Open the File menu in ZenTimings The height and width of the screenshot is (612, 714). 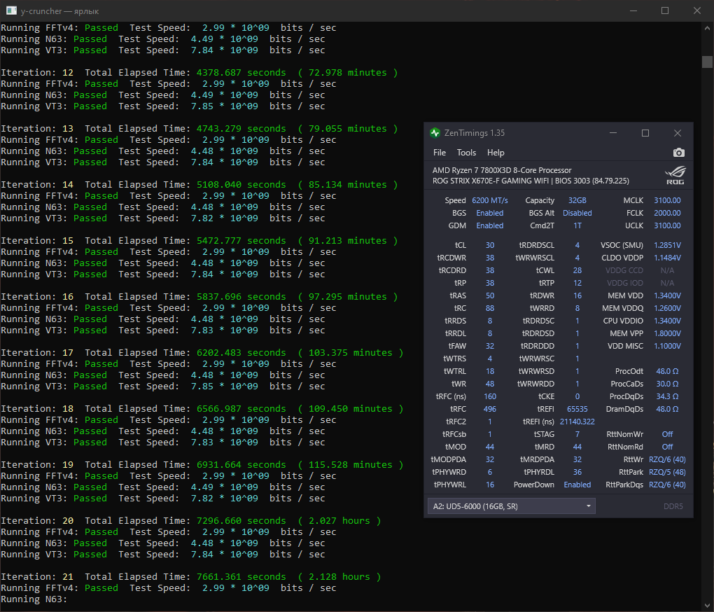(x=440, y=153)
